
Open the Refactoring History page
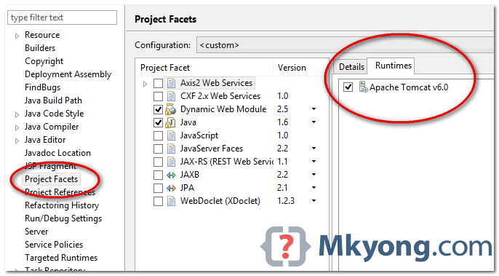click(62, 205)
